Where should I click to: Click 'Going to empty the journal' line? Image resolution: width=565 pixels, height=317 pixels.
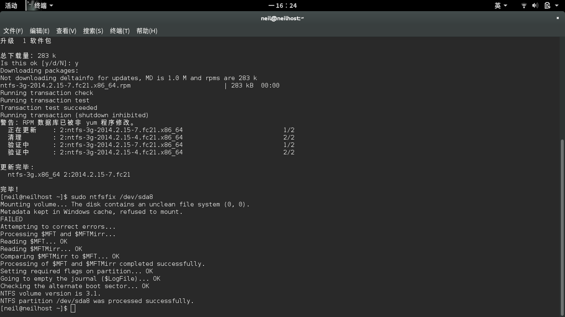point(80,279)
